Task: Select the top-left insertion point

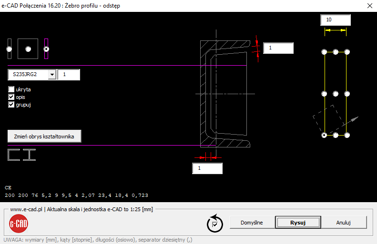Action: (x=324, y=52)
